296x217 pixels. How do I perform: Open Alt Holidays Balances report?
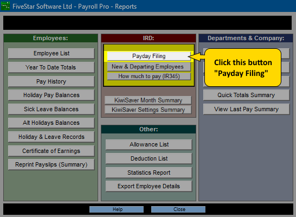coord(52,123)
